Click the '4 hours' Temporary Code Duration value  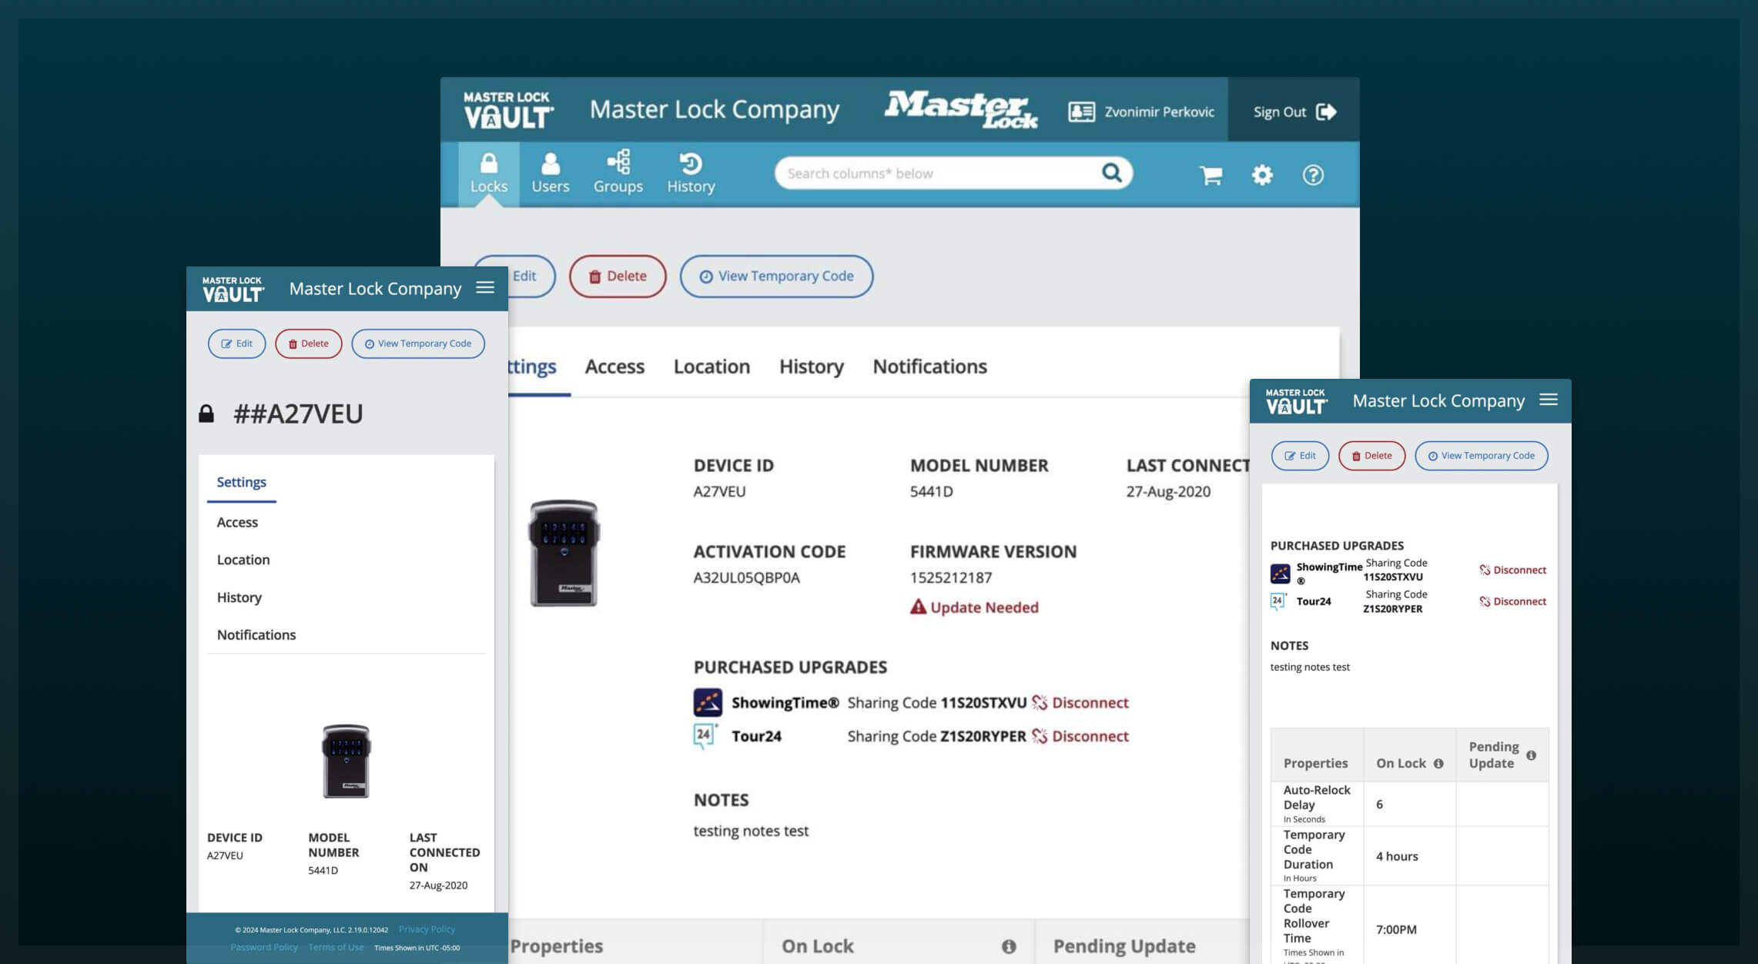[x=1397, y=856]
